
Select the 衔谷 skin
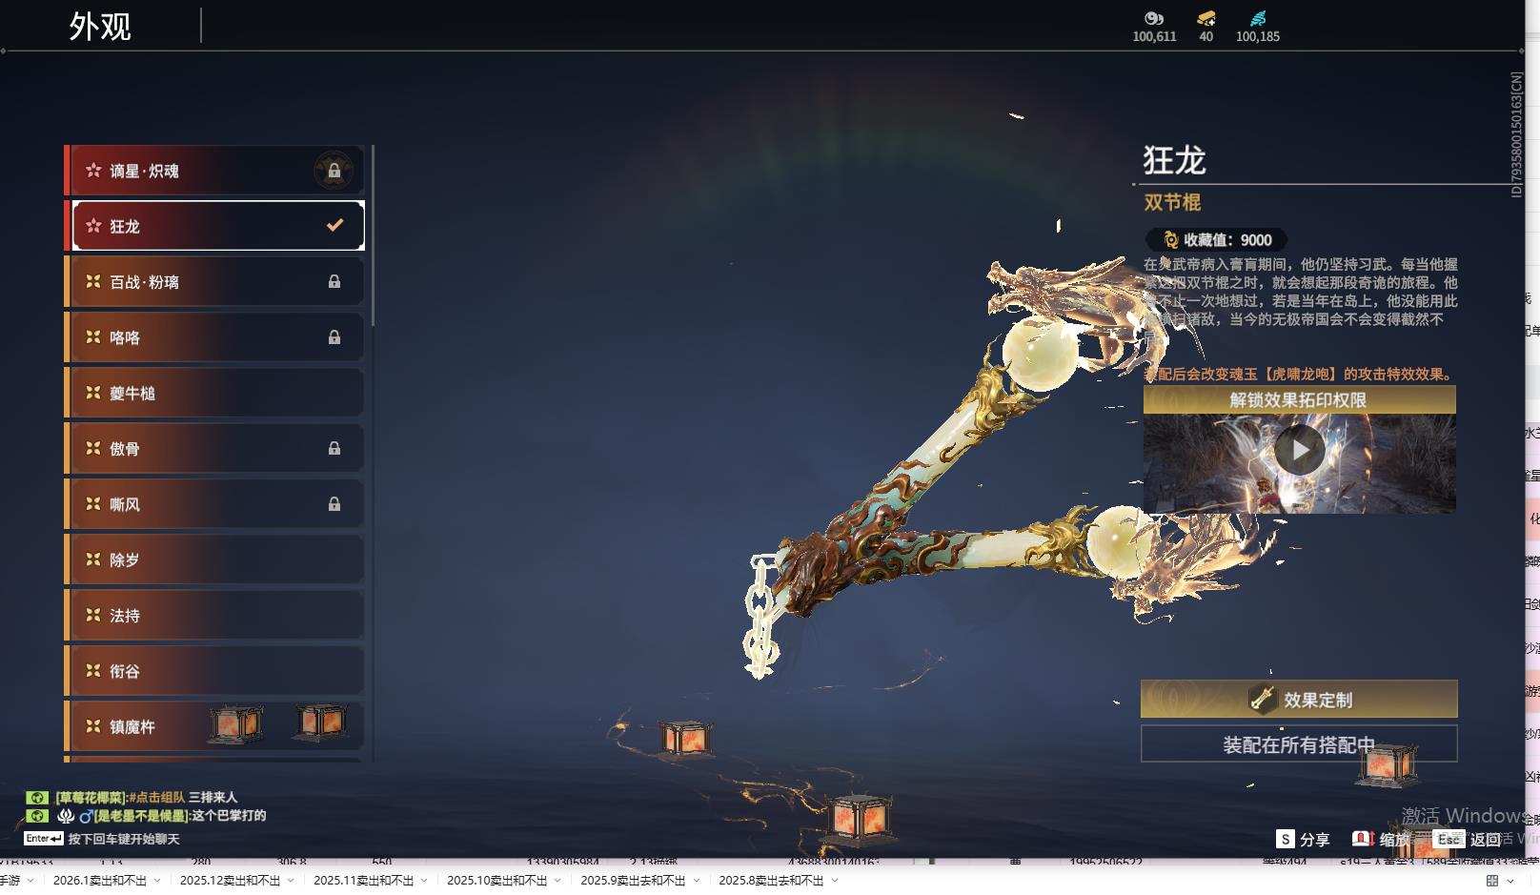[214, 670]
